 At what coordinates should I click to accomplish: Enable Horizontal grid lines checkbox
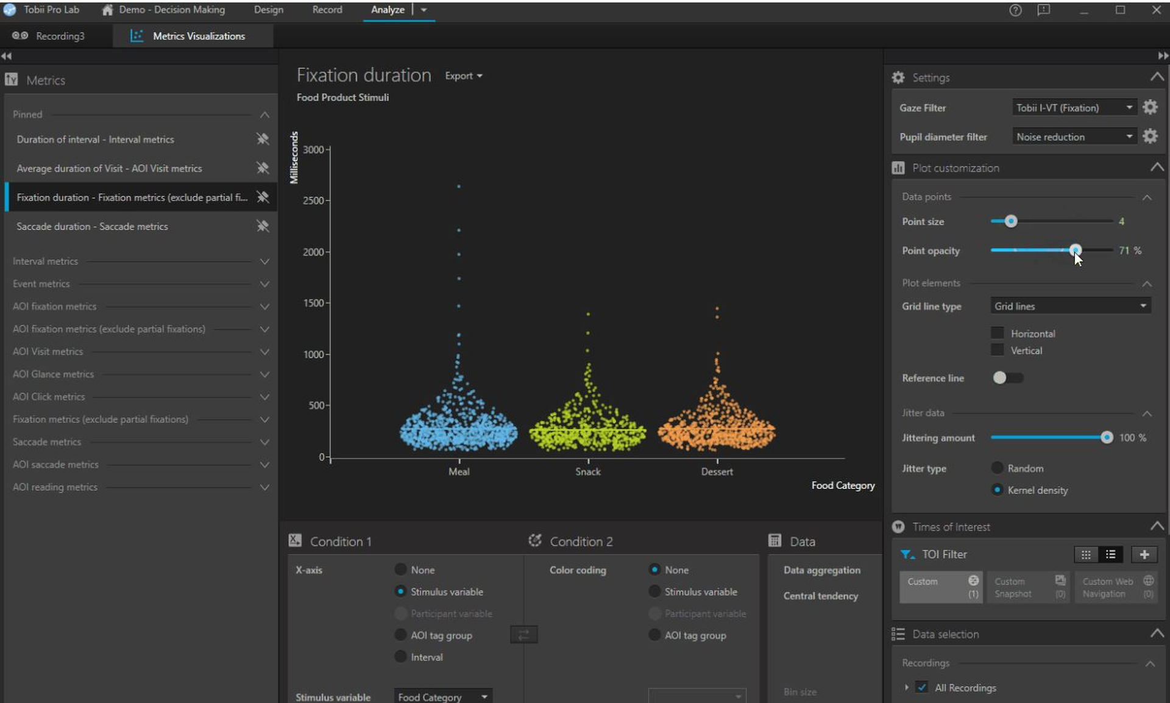(998, 333)
